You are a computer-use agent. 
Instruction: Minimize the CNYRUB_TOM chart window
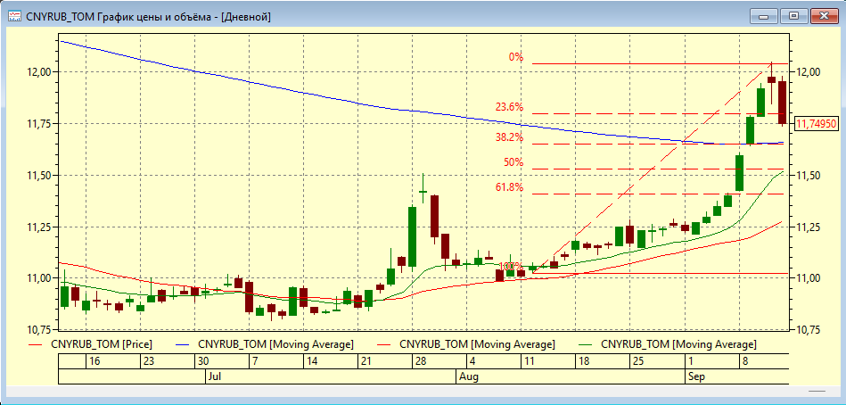coord(765,15)
